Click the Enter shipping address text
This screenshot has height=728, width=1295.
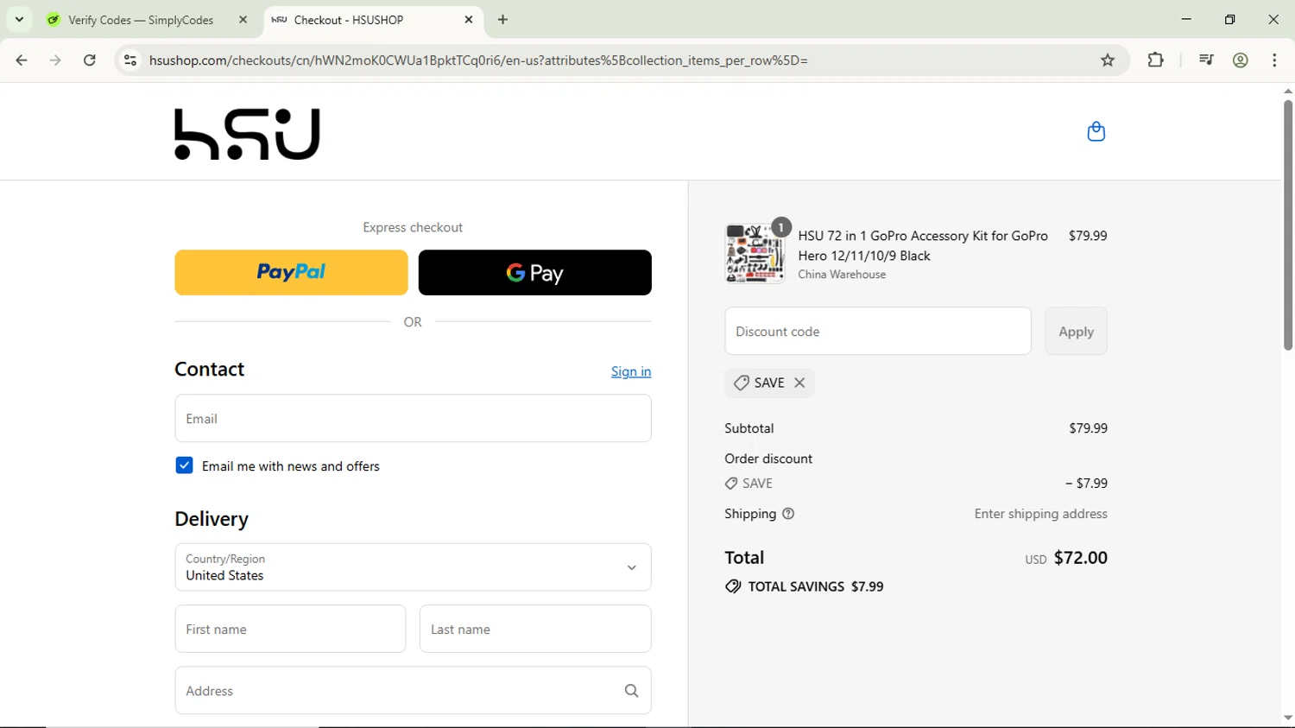tap(1040, 514)
